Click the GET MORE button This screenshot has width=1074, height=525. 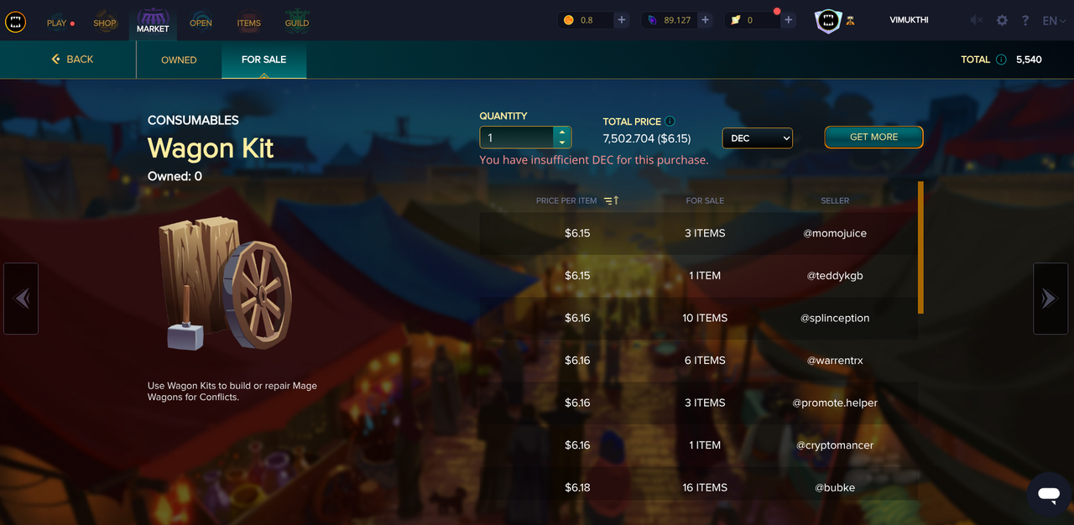873,137
